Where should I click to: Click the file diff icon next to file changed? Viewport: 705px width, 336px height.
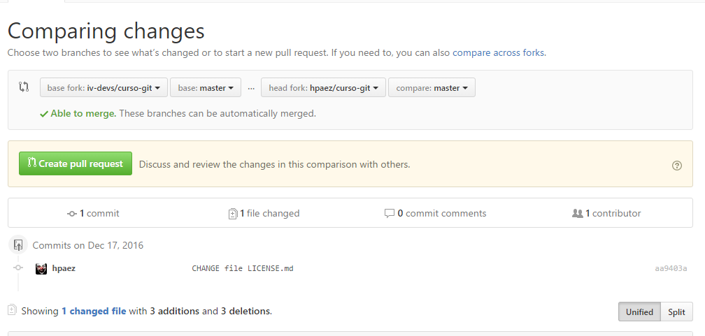(x=232, y=214)
